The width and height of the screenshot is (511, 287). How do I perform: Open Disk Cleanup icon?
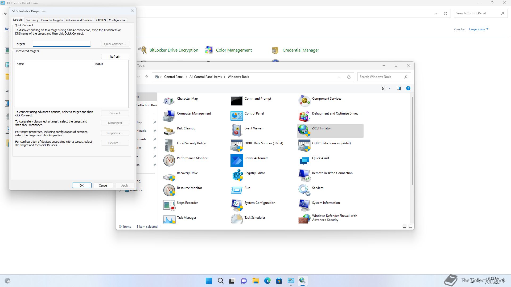pyautogui.click(x=169, y=130)
